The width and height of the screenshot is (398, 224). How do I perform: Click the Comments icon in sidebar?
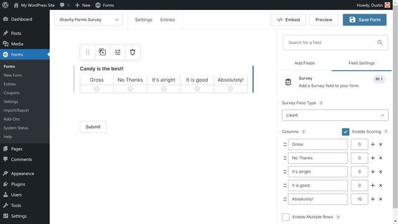pyautogui.click(x=6, y=159)
